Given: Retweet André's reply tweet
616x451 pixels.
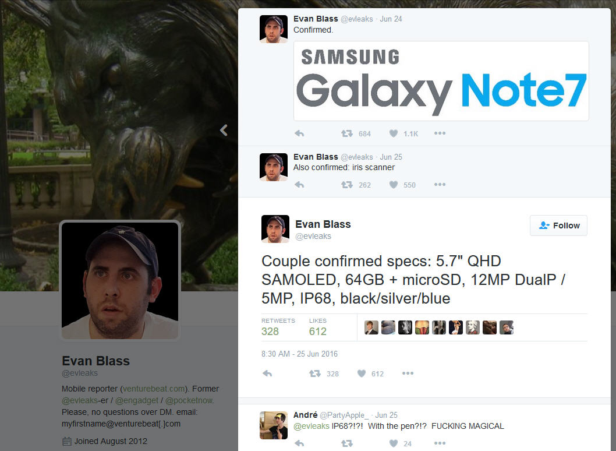Looking at the screenshot, I should (347, 443).
